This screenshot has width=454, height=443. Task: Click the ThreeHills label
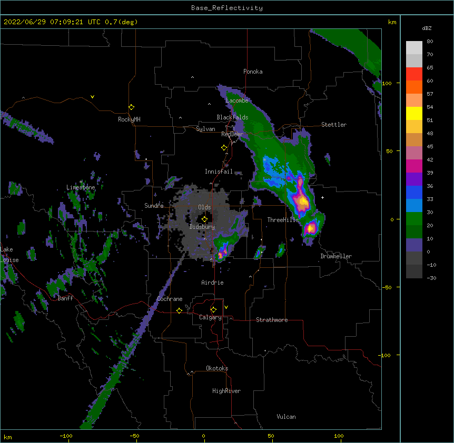tap(283, 220)
